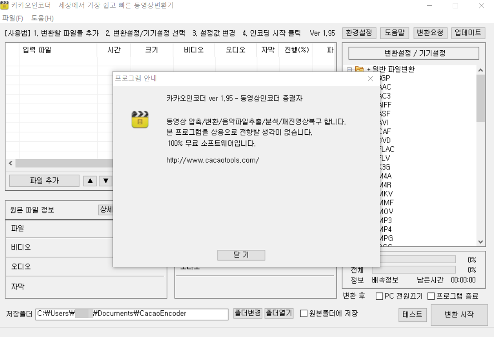Click the 파일 추가 button
Image resolution: width=494 pixels, height=337 pixels.
tap(44, 181)
